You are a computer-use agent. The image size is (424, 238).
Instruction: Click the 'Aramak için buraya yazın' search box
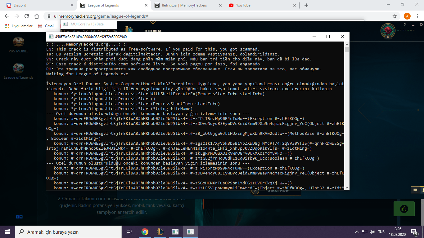(68, 232)
